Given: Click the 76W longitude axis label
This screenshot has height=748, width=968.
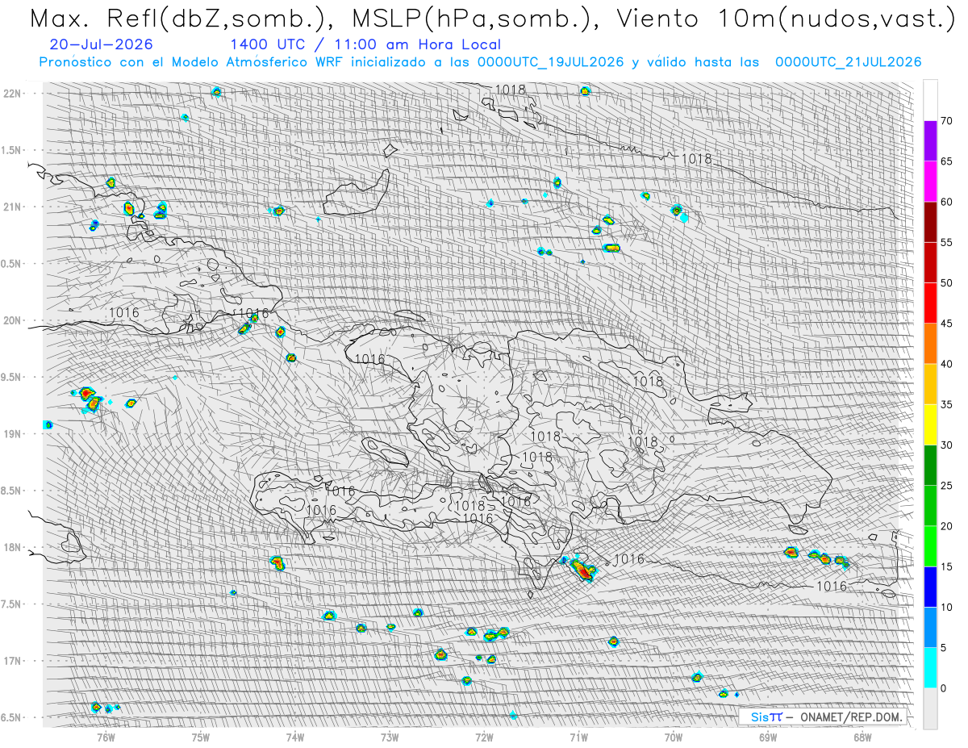Looking at the screenshot, I should point(106,736).
